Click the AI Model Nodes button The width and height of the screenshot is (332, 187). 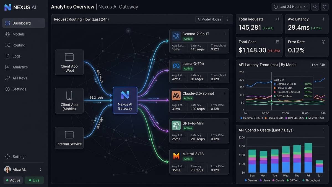[209, 19]
